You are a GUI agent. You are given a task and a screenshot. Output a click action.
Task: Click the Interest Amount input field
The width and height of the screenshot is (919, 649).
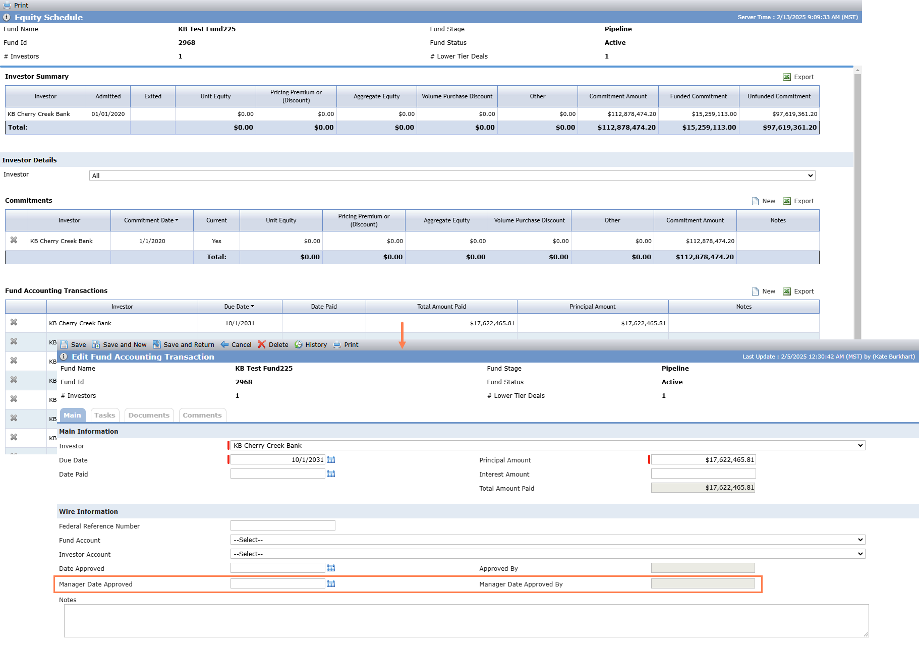[704, 474]
